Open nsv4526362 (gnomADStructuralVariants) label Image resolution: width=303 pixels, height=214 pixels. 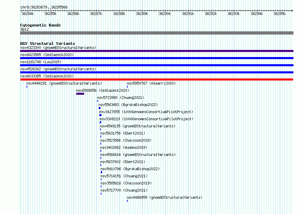[58, 69]
